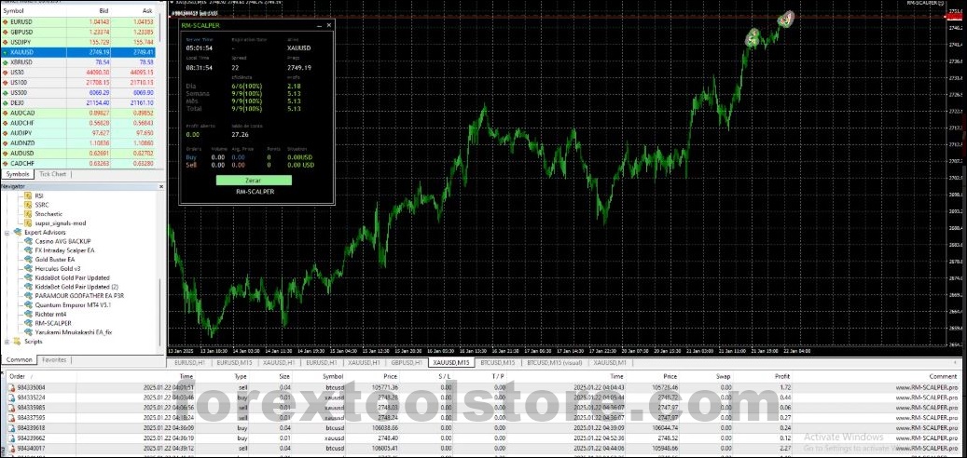The image size is (967, 458).
Task: Click profit value 1.72 in orders table
Action: 784,387
